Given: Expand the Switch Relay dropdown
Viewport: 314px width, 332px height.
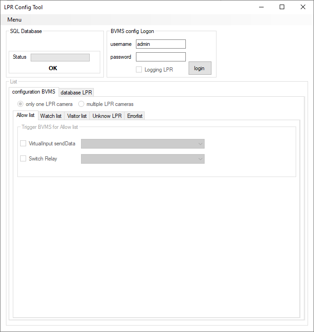Looking at the screenshot, I should pos(143,159).
